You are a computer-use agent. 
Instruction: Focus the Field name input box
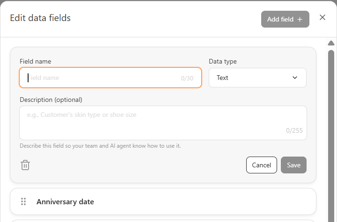coord(110,78)
